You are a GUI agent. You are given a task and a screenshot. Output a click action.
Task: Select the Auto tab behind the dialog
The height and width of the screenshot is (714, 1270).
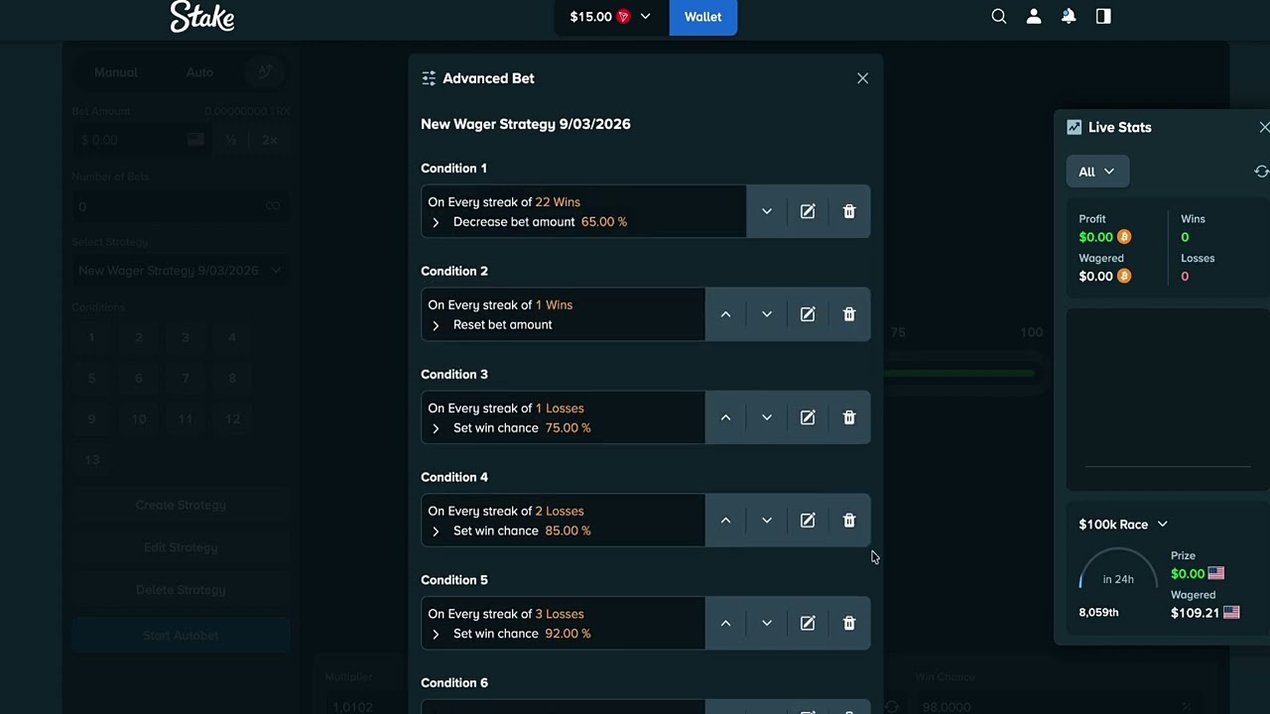199,72
